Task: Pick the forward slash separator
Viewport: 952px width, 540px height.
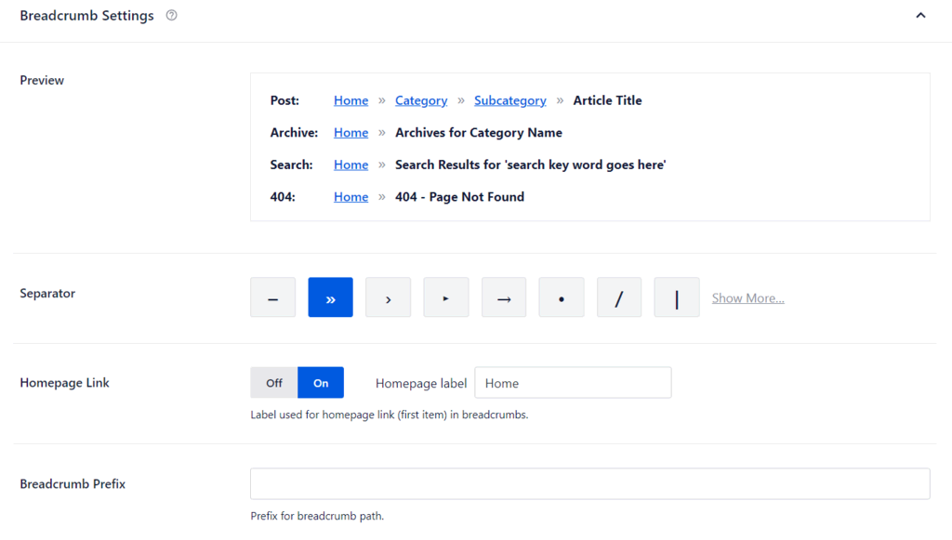Action: (619, 297)
